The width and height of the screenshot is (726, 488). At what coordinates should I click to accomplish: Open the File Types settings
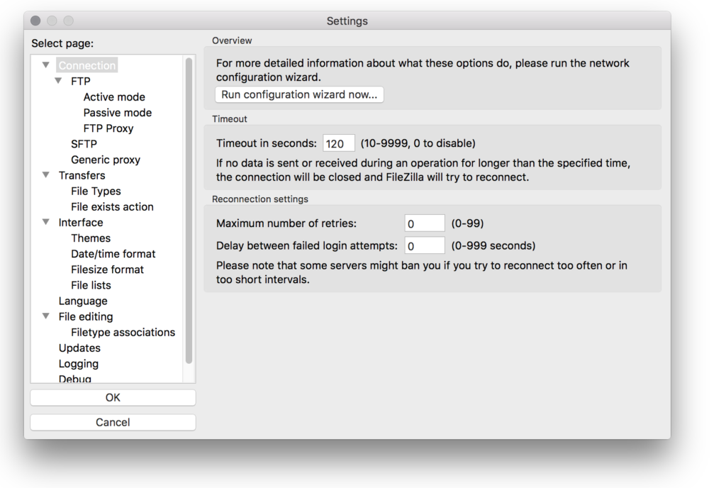(96, 191)
